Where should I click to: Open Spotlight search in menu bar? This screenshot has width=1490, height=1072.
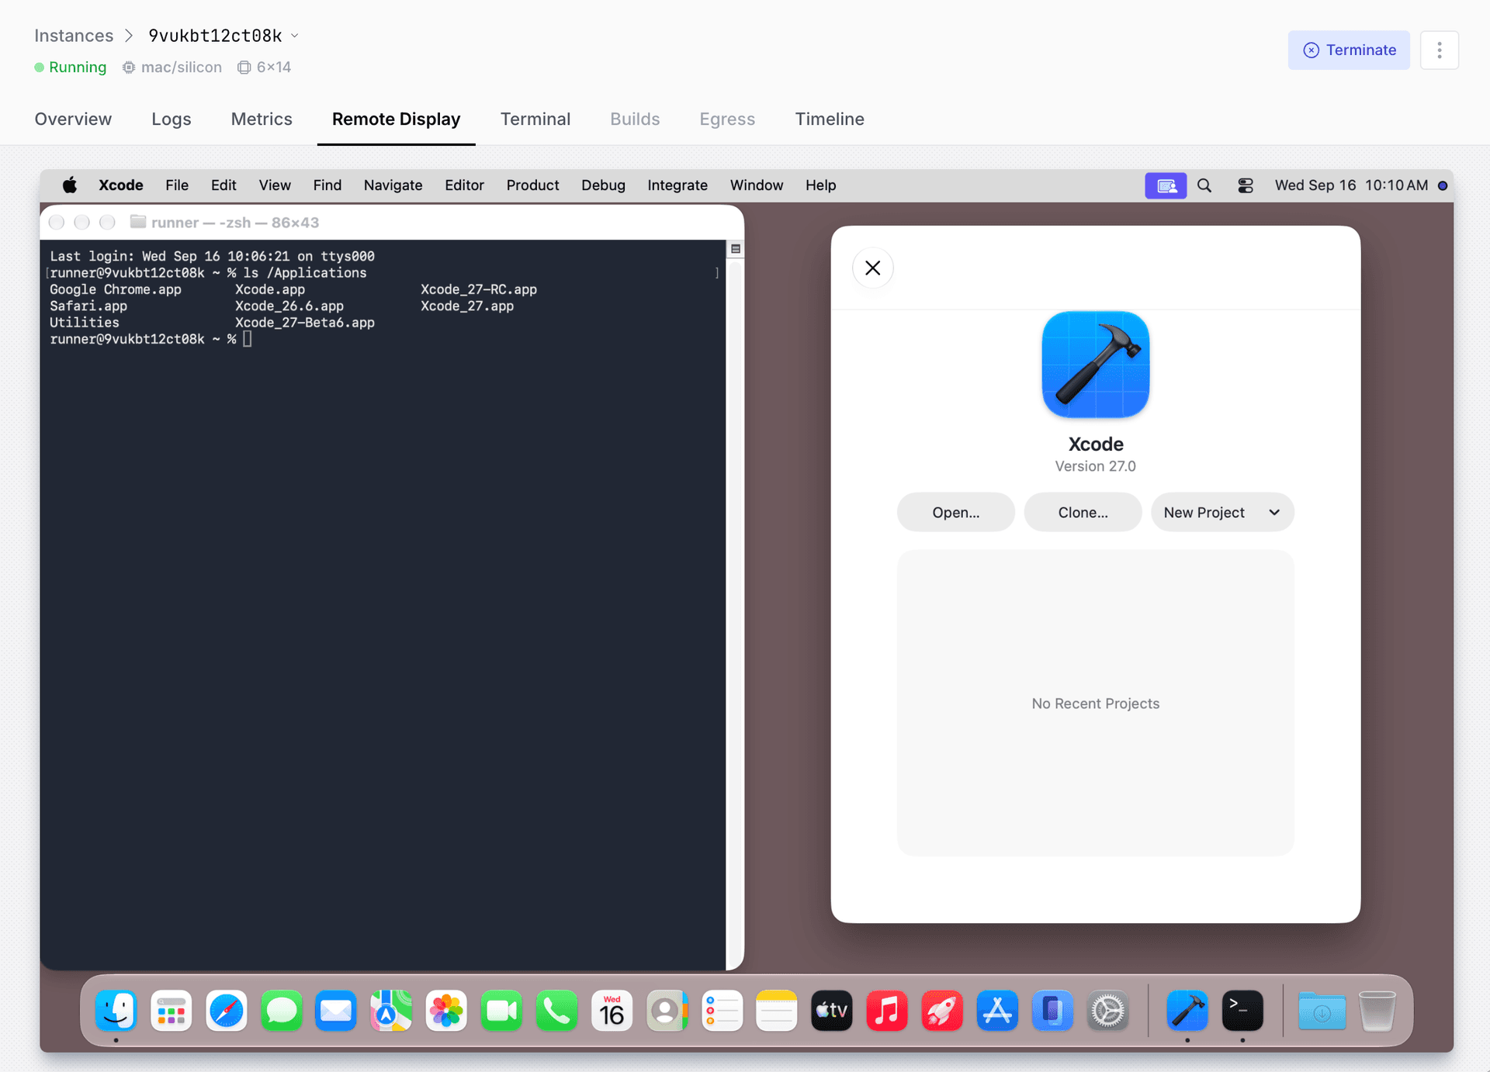click(1204, 185)
